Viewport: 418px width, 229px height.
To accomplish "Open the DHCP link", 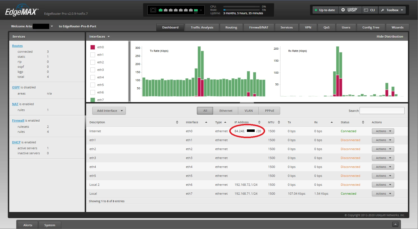I will [x=16, y=142].
